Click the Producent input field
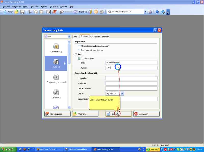Image resolution: width=204 pixels, height=152 pixels. (x=131, y=83)
